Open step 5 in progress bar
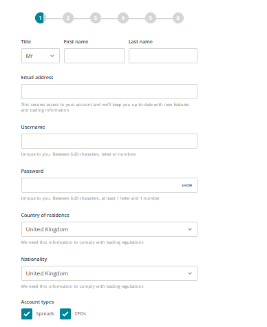This screenshot has width=267, height=327. coord(151,18)
